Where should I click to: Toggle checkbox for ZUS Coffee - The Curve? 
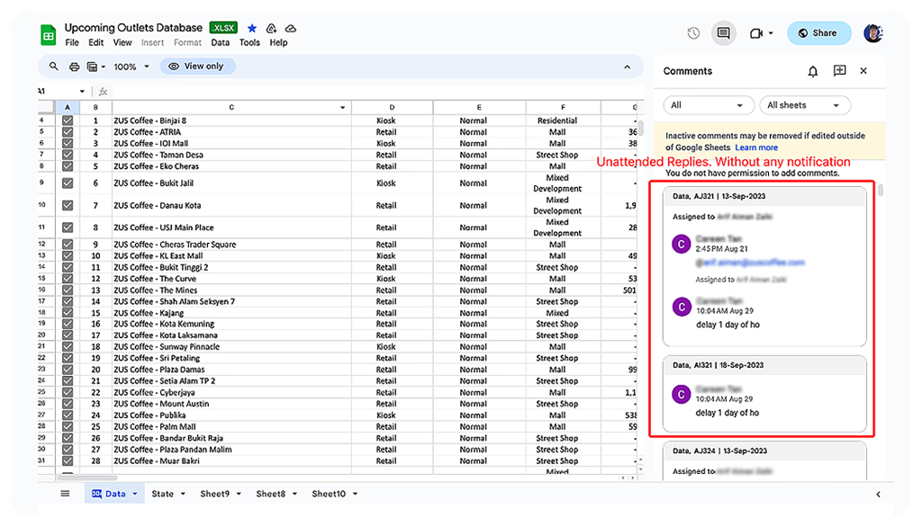(68, 279)
